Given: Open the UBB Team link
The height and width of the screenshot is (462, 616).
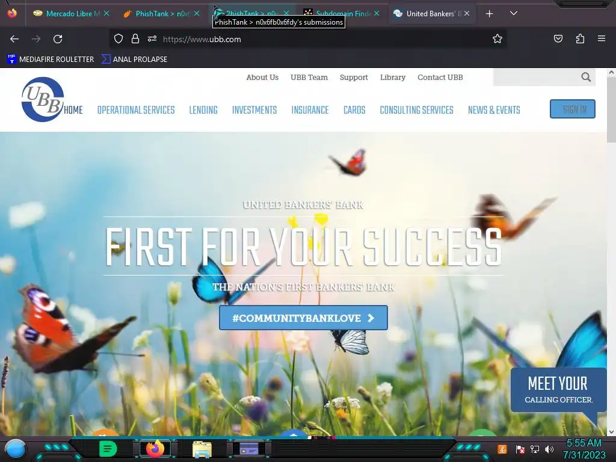Looking at the screenshot, I should [309, 78].
